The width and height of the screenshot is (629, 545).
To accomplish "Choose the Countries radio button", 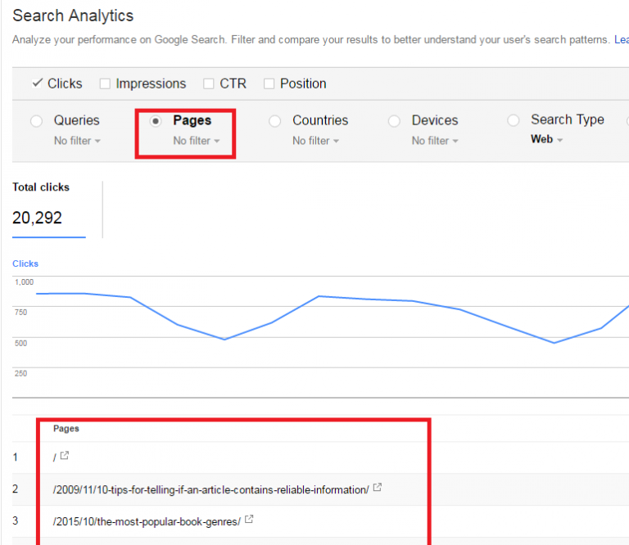I will [x=274, y=121].
